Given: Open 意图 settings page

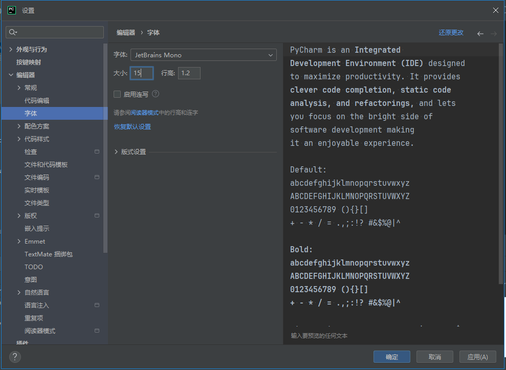Looking at the screenshot, I should click(x=31, y=279).
